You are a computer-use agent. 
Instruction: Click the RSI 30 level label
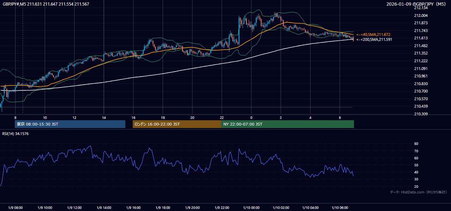coord(416,179)
